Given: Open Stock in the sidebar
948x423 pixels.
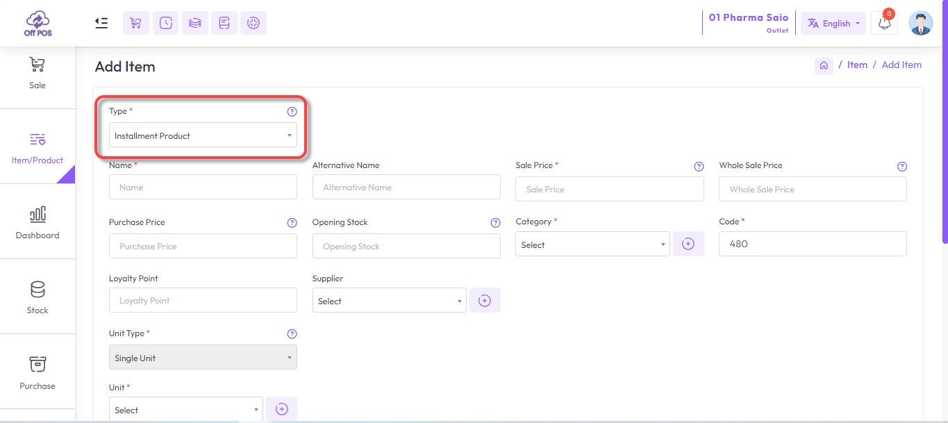Looking at the screenshot, I should (x=38, y=297).
